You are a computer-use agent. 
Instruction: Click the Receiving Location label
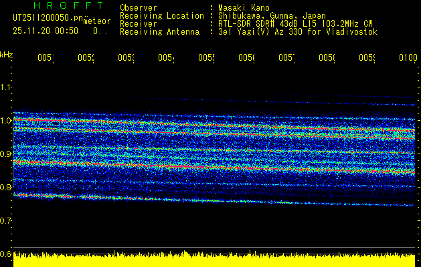tap(162, 16)
